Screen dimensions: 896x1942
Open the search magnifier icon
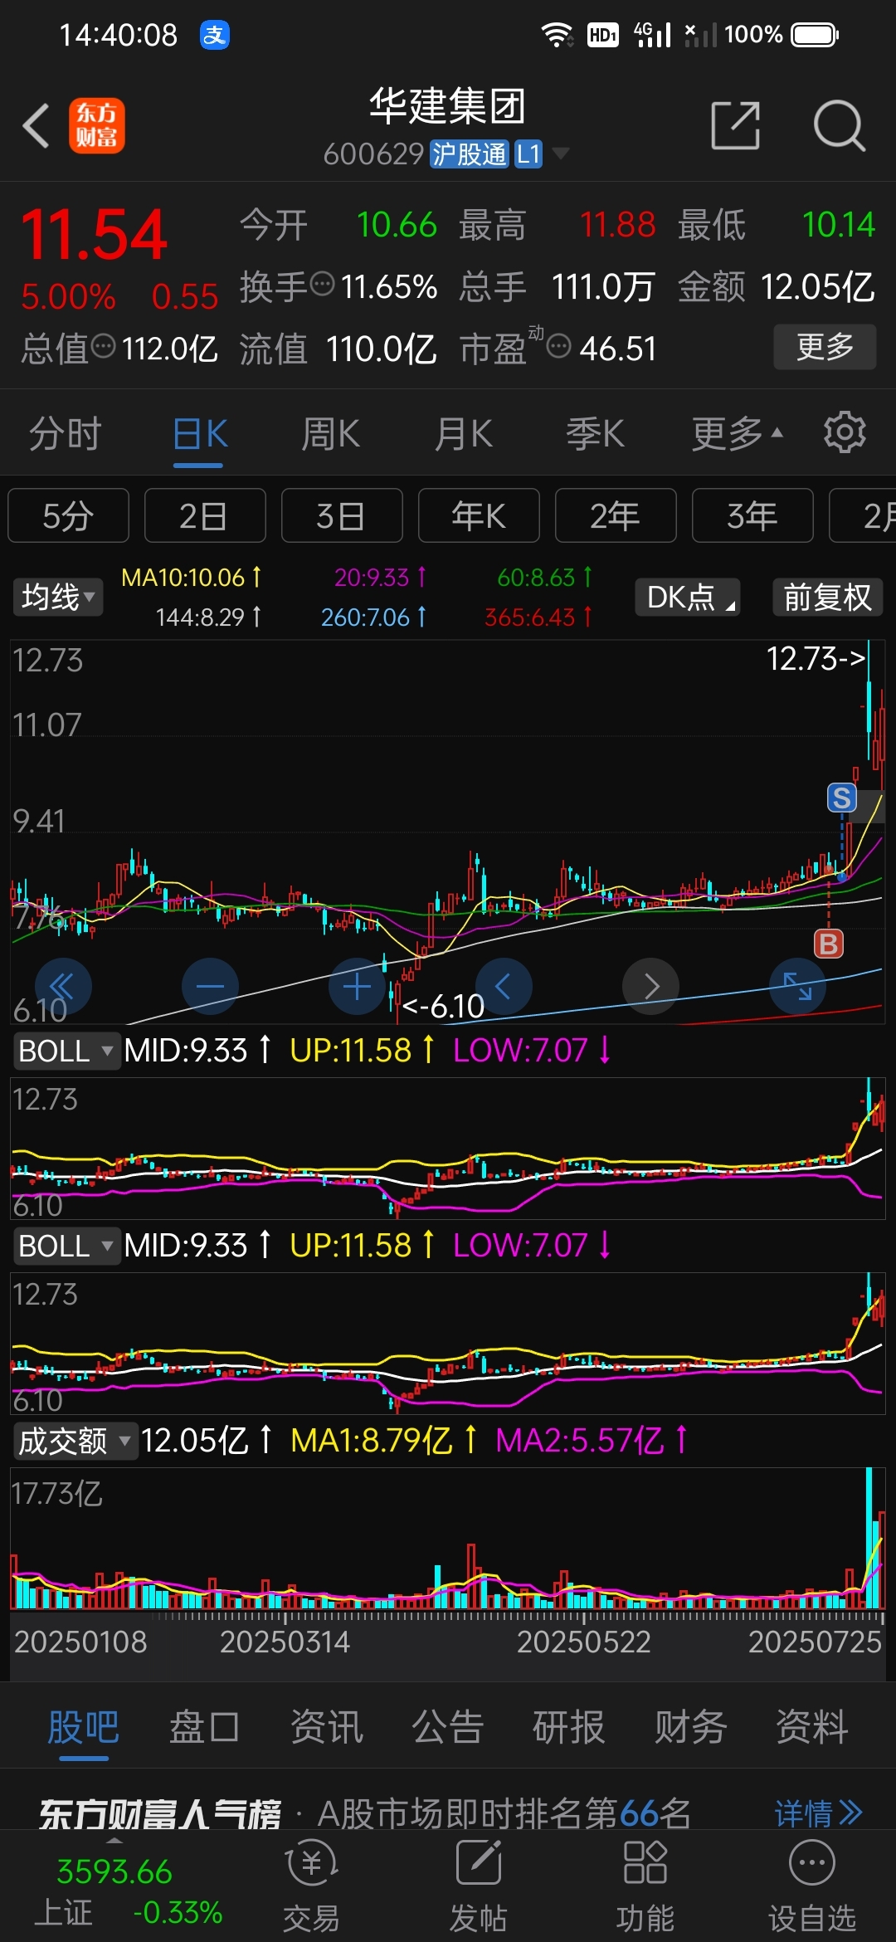point(839,126)
